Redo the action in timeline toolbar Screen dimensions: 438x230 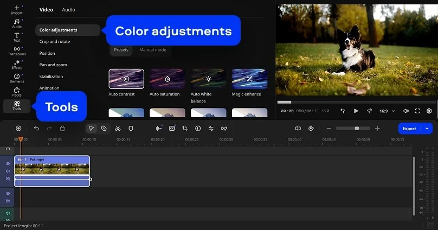click(x=49, y=128)
